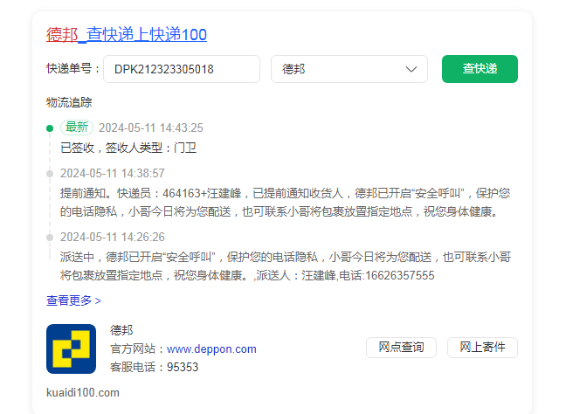Select timestamp 2024-05-11 14:38:57
Viewport: 566px width, 414px height.
[113, 173]
